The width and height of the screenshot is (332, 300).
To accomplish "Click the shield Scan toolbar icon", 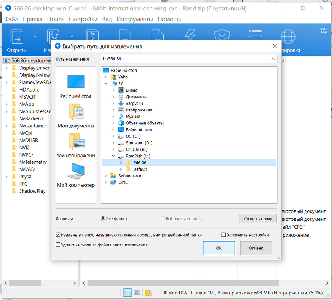I will [222, 35].
